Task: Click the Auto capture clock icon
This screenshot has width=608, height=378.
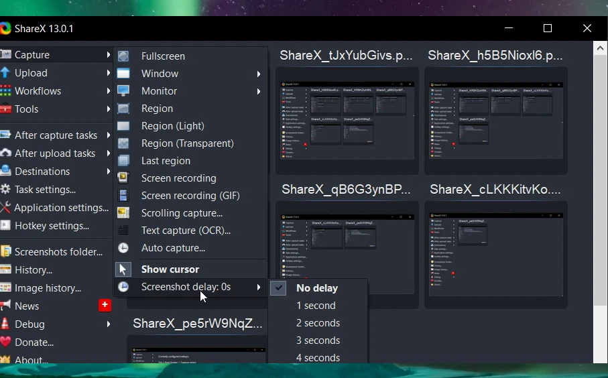Action: [123, 248]
